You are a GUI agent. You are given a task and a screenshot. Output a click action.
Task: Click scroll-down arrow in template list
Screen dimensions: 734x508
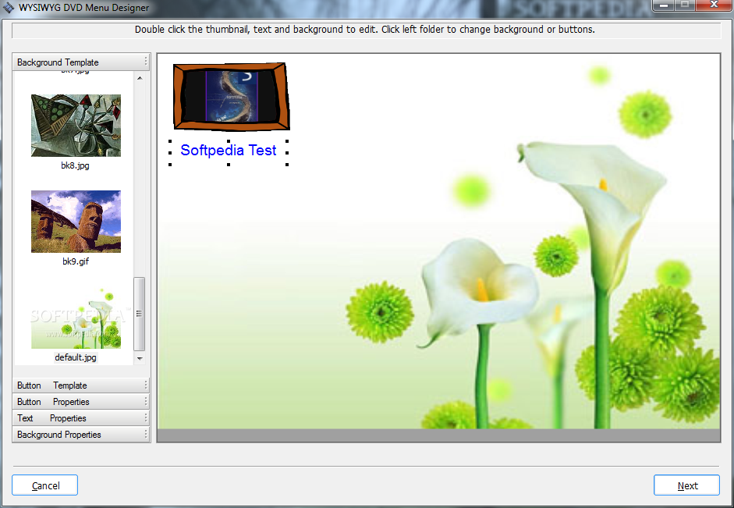click(140, 359)
